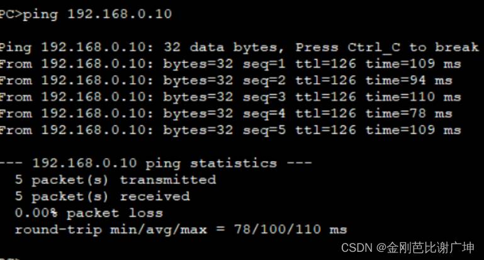Click 'bytes=32' on the fifth reply

[198, 130]
